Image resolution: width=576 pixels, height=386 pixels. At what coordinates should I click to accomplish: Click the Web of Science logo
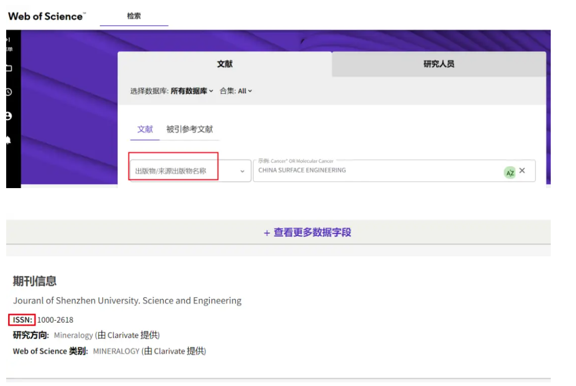pos(46,16)
